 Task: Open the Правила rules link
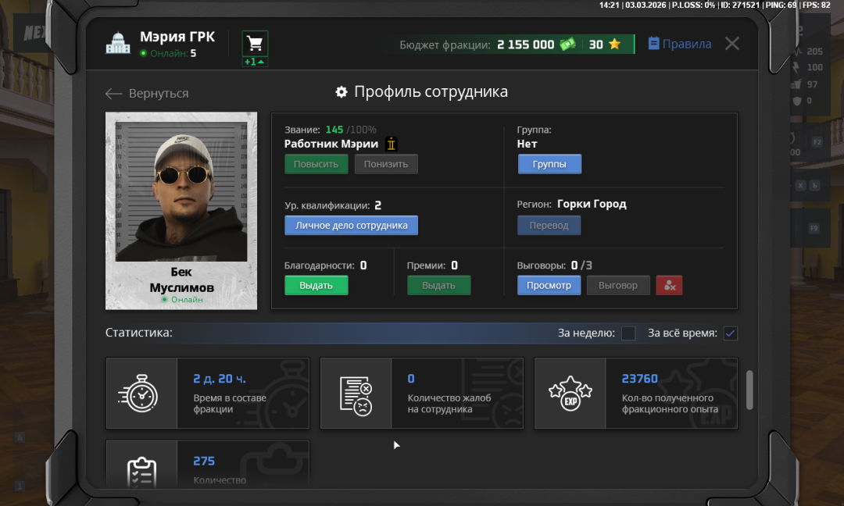pos(679,44)
